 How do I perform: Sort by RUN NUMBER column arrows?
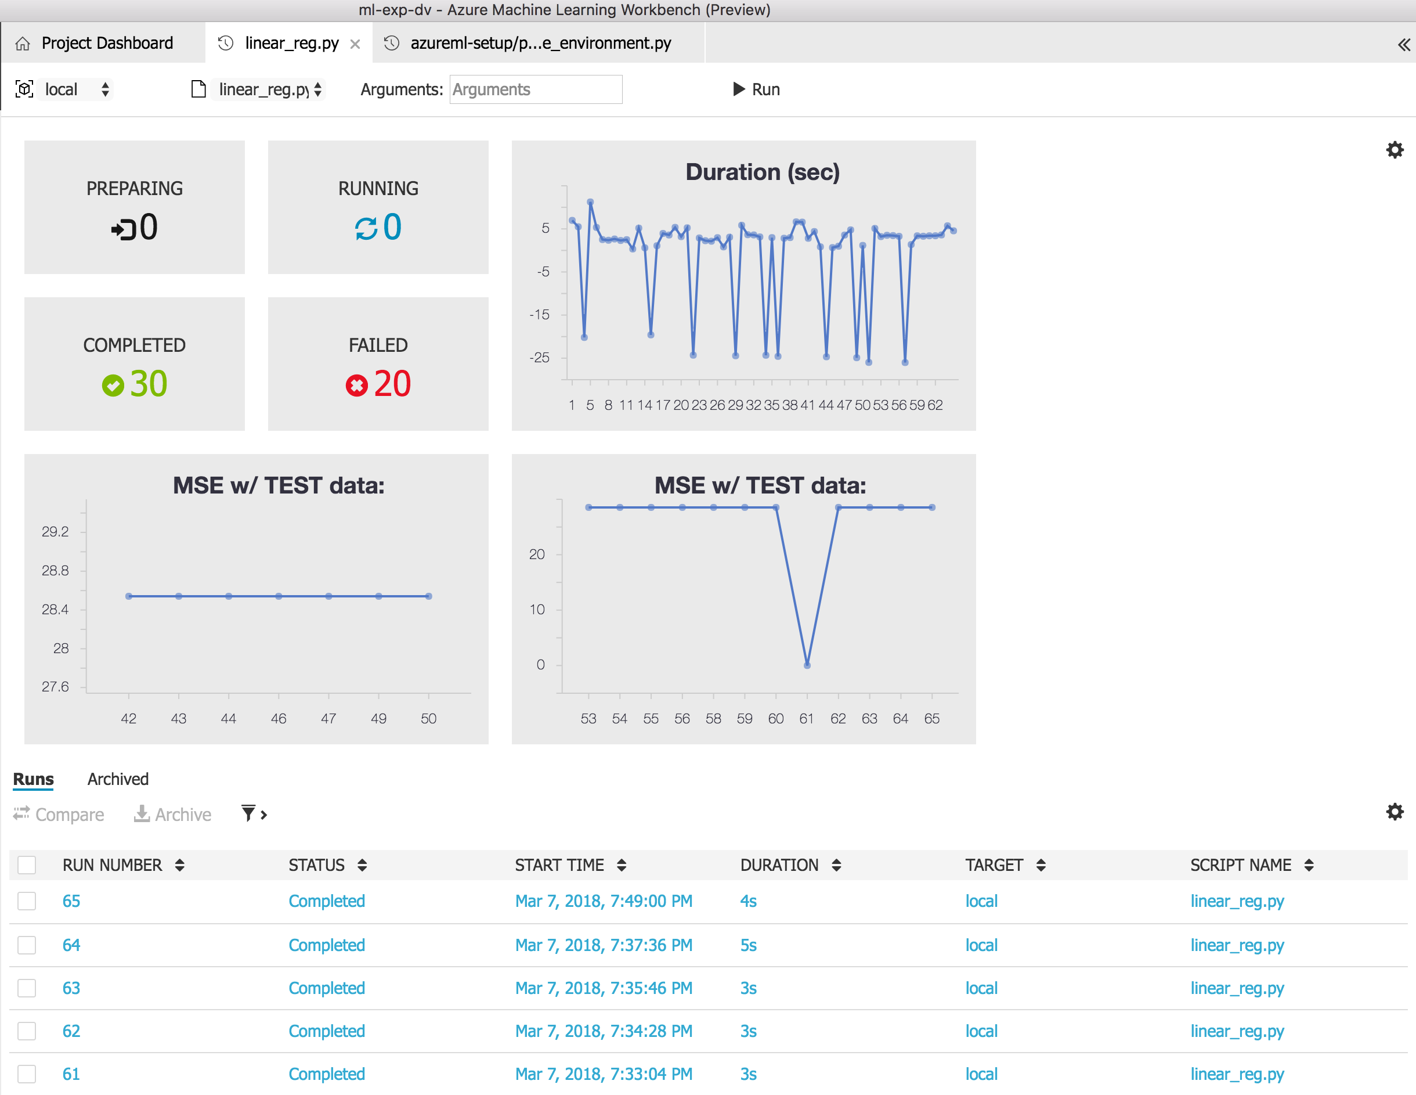[179, 865]
